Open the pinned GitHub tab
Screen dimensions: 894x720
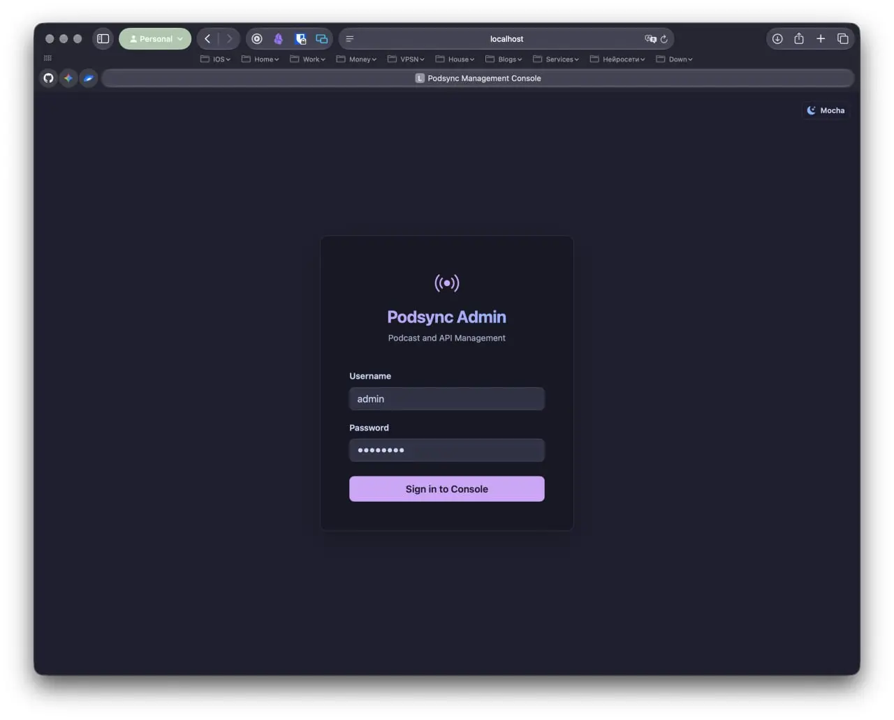tap(48, 78)
